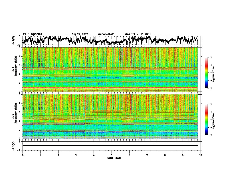
Task: Select the ch.1 "Frequency (kHz)" axis label
Action: point(16,66)
